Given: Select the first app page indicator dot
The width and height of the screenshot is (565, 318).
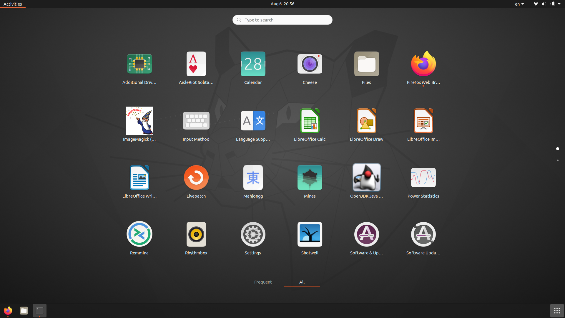Looking at the screenshot, I should tap(557, 149).
